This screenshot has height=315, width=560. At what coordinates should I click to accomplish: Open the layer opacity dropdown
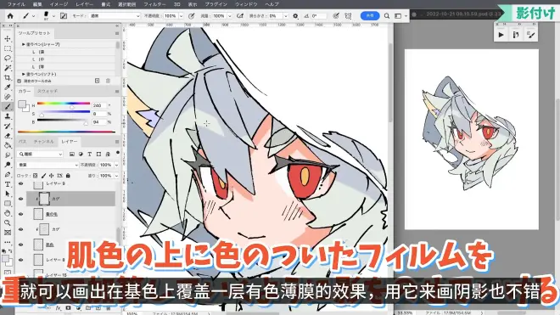116,165
